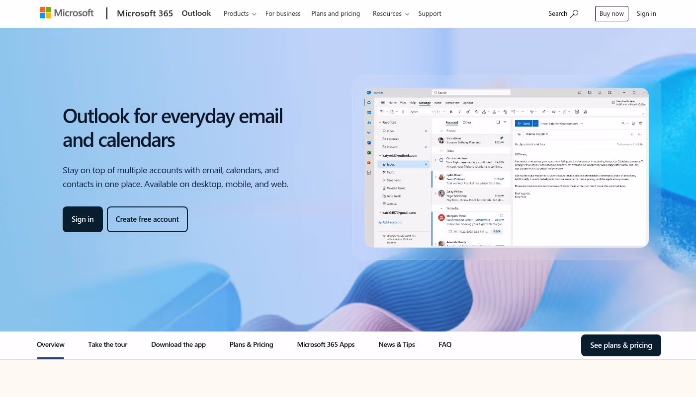
Task: Tick the checkbox on the Margie's Travel email
Action: [502, 215]
